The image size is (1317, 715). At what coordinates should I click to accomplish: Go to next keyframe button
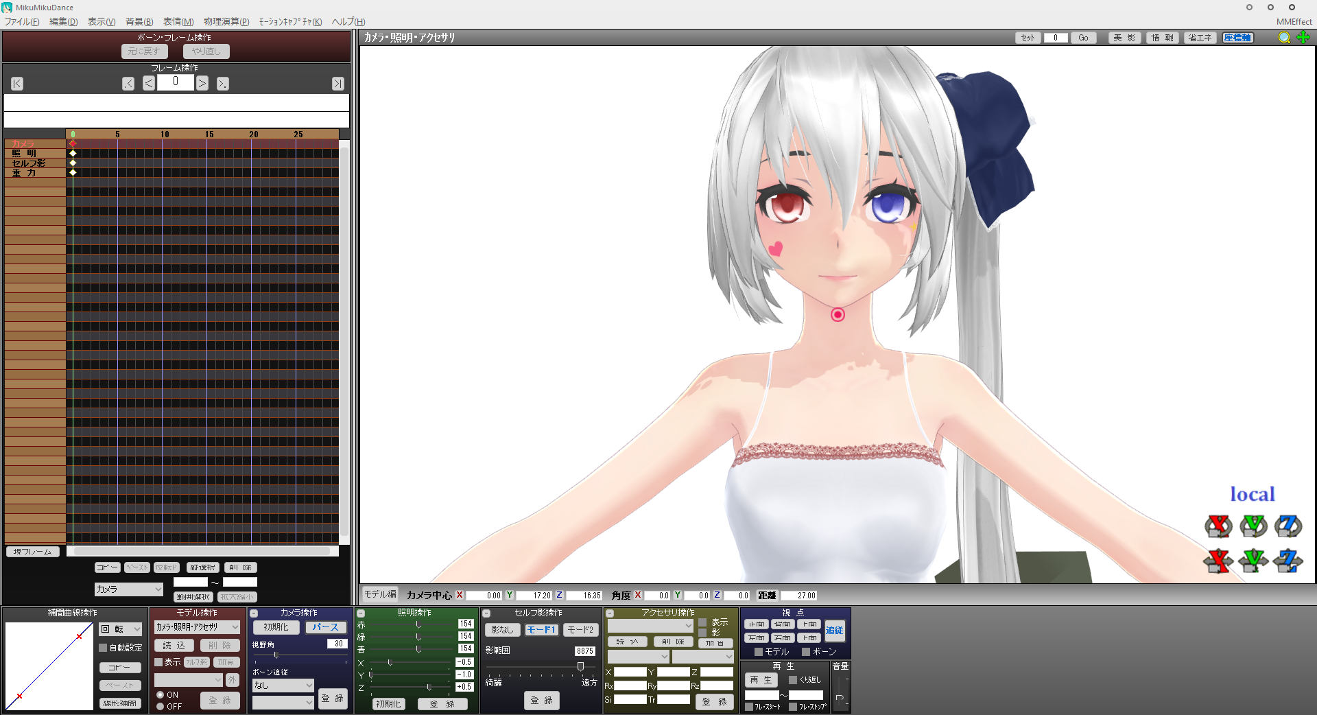tap(222, 84)
